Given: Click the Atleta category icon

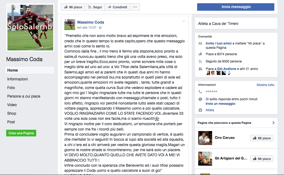Looking at the screenshot, I should pos(200,110).
